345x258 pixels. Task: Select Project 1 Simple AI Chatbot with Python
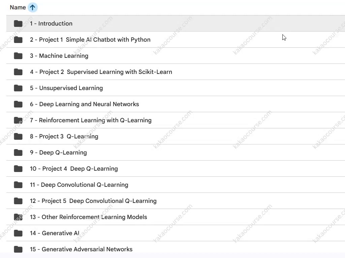(x=90, y=40)
